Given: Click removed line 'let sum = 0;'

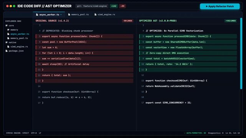Looking at the screenshot, I should (x=84, y=48).
